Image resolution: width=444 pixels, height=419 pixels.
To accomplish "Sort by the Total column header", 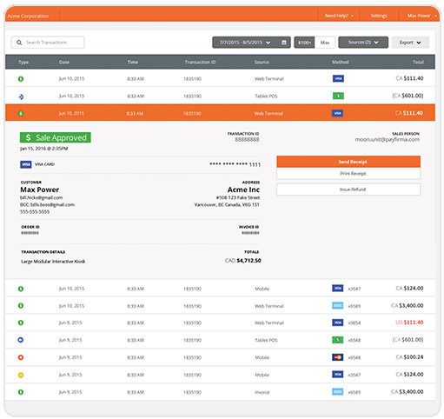I will 418,62.
